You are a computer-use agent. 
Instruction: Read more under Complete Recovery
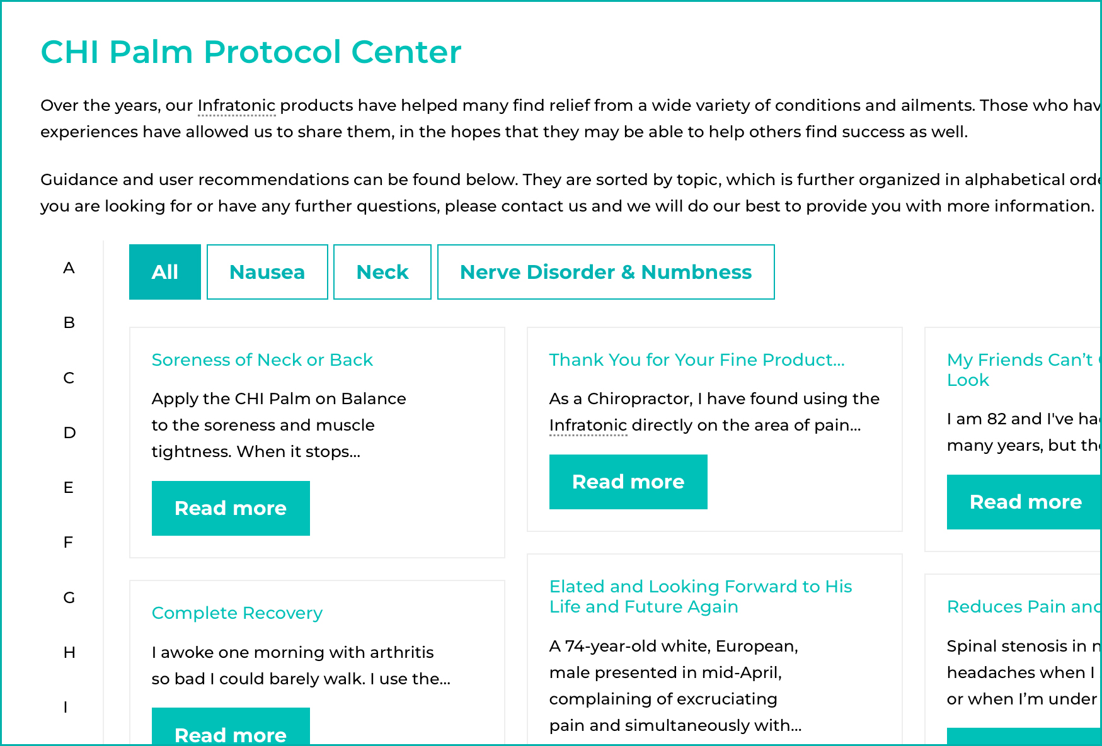tap(231, 735)
